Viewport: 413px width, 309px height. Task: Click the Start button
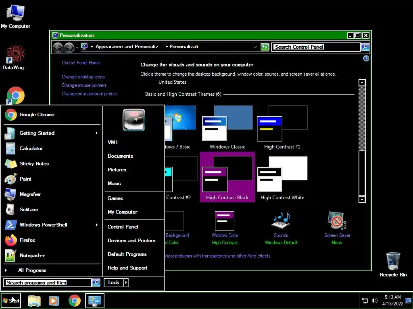[10, 301]
